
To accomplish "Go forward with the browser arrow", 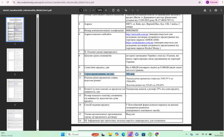I will tap(2, 2).
